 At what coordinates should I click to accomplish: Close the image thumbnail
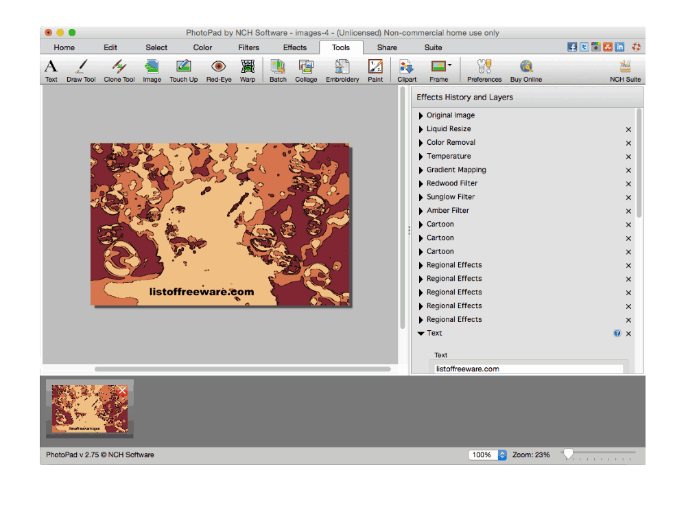122,390
